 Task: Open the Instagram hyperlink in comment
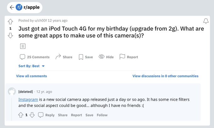(28, 100)
